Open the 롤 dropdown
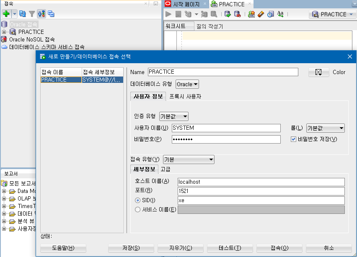Viewport: 357px width, 257px height. (325, 128)
